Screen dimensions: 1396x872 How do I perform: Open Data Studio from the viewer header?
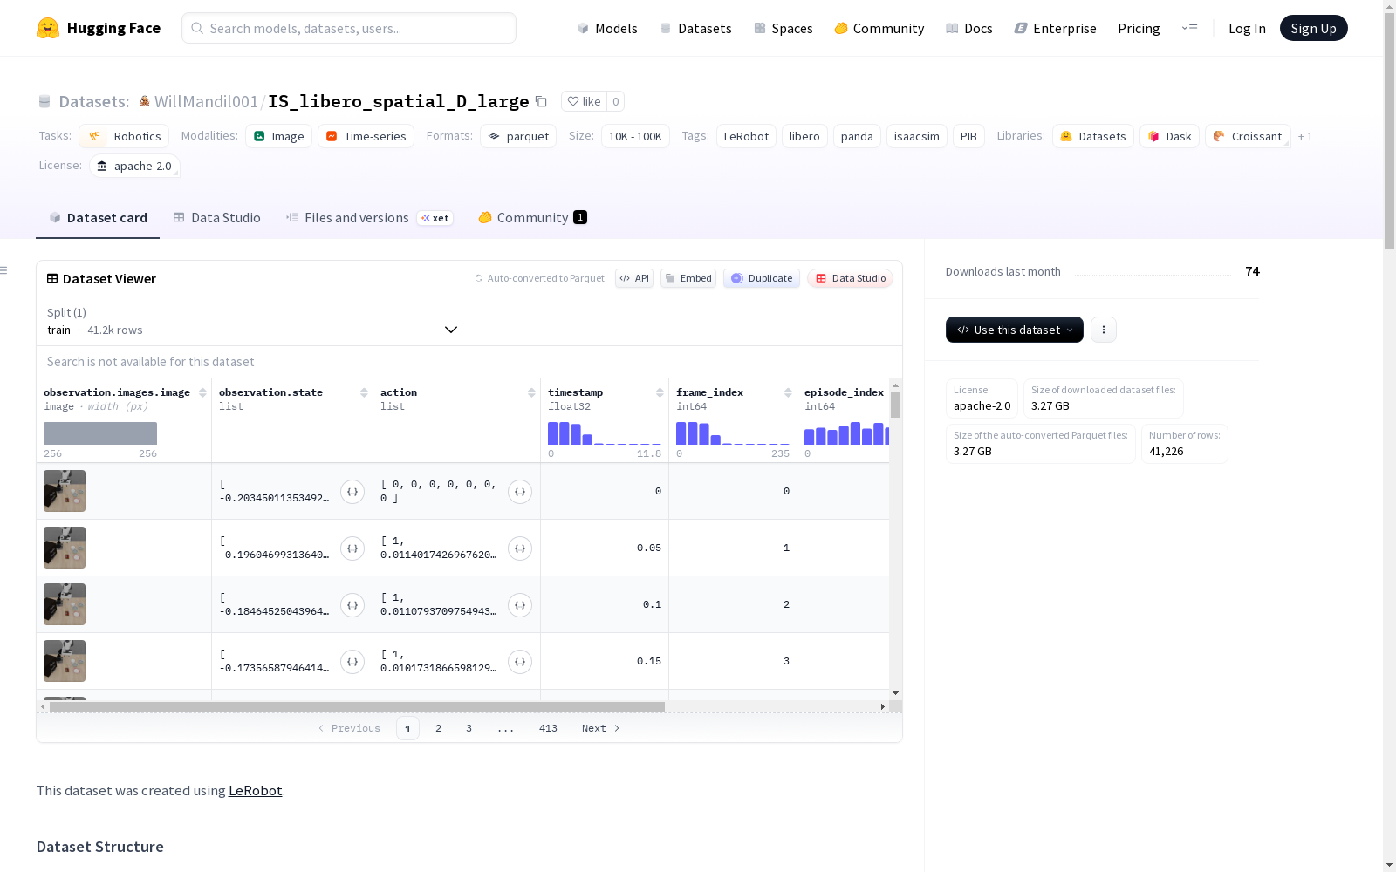(851, 278)
